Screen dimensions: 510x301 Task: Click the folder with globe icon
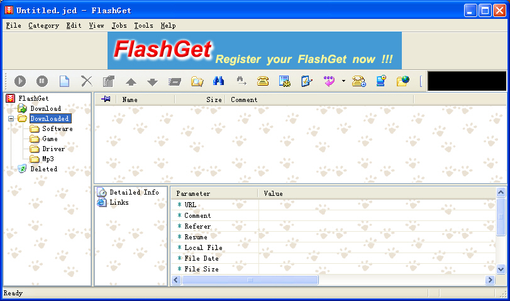[403, 81]
